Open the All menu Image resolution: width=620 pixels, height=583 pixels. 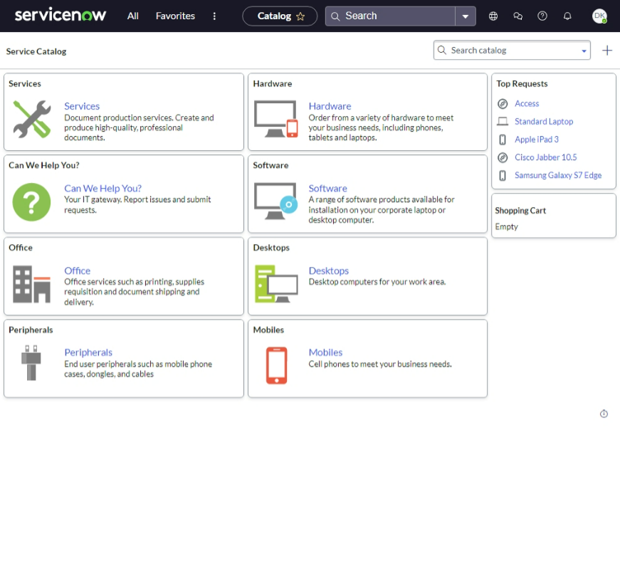coord(132,16)
